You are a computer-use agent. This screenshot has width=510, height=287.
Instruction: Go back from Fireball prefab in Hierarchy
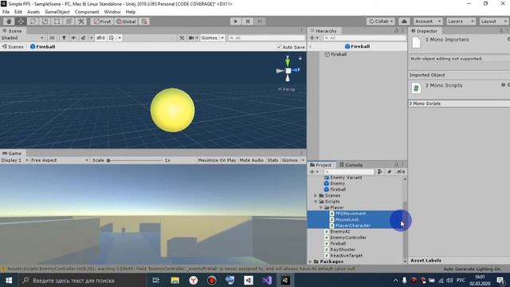pos(310,46)
